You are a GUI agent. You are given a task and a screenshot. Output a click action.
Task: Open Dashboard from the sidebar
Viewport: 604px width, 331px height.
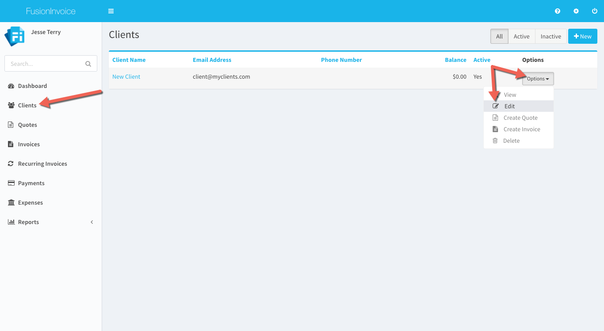pyautogui.click(x=32, y=86)
